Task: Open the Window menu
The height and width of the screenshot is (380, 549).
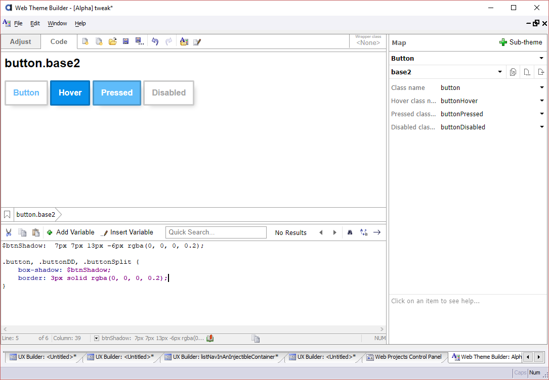Action: [57, 23]
